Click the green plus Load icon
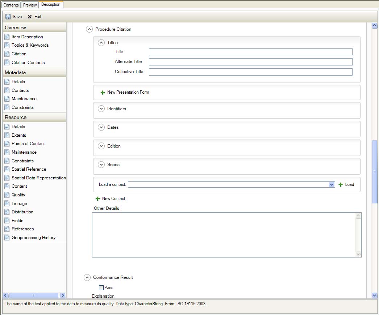 [x=341, y=184]
